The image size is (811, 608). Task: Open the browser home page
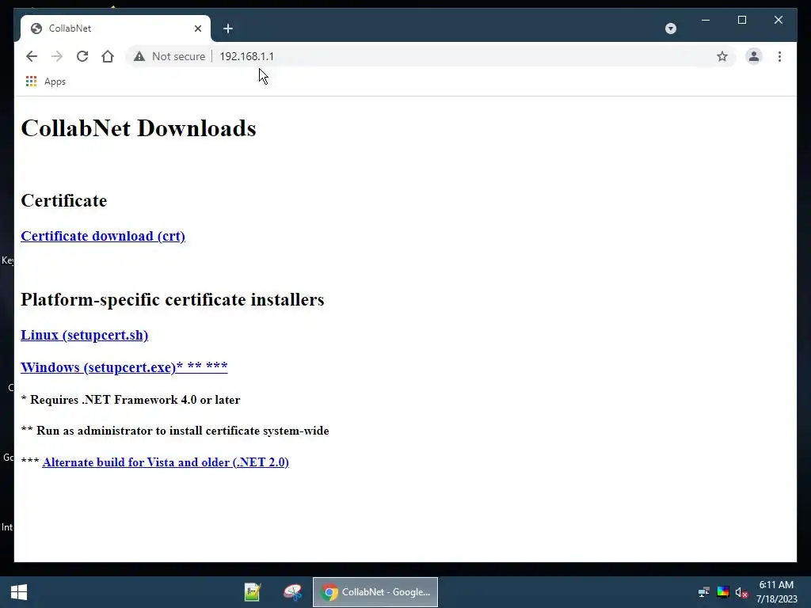[108, 56]
